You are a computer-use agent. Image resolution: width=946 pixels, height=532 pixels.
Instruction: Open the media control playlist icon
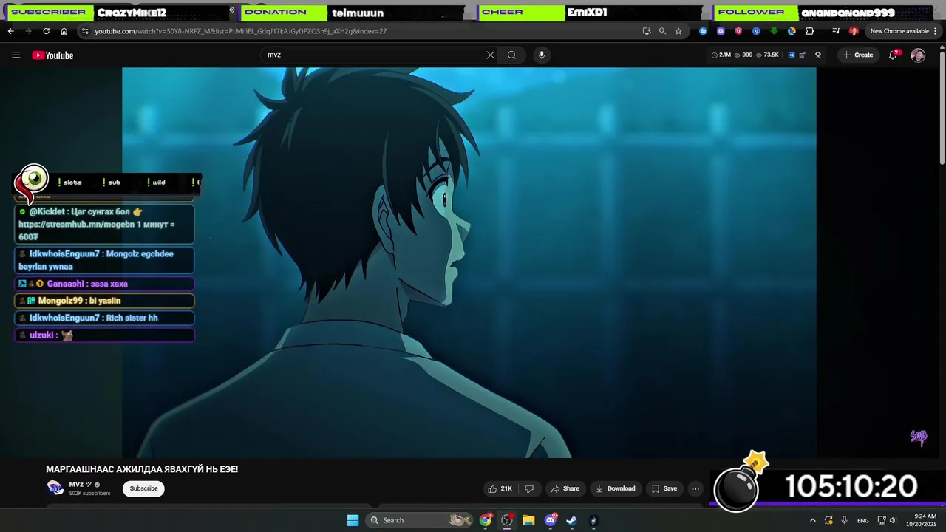click(836, 31)
